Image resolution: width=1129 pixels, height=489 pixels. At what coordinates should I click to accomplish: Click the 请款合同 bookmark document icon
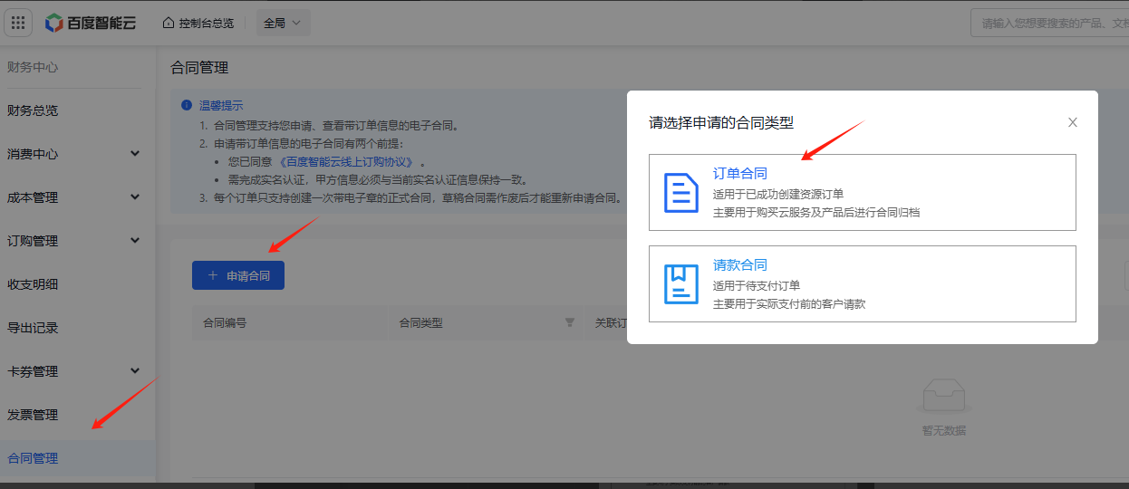(x=681, y=283)
